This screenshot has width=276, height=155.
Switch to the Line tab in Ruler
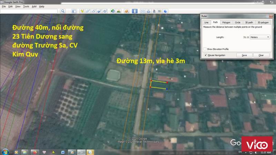point(206,22)
